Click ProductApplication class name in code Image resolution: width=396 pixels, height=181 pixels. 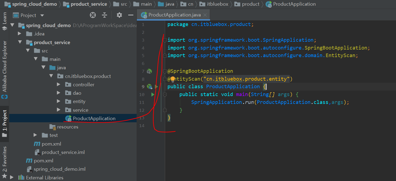[233, 87]
